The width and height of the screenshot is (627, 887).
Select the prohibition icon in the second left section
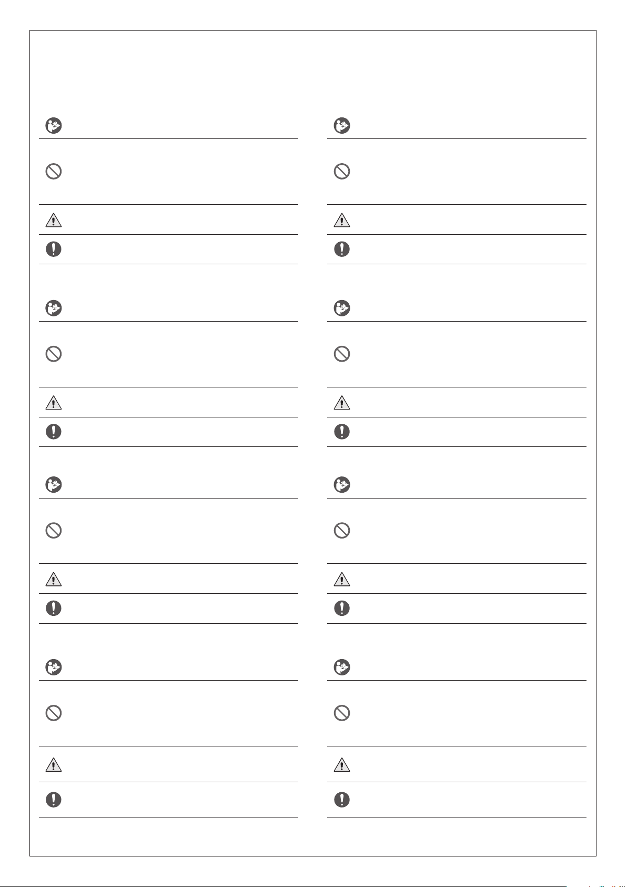click(54, 354)
